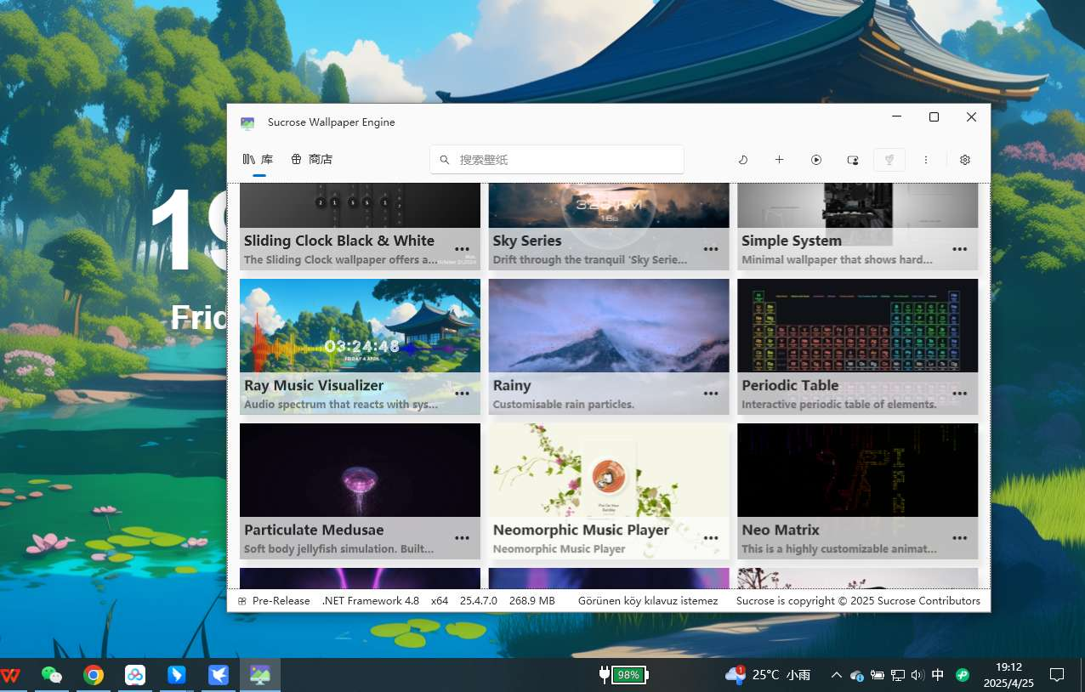This screenshot has height=692, width=1085.
Task: Click the circled play icon in toolbar
Action: pos(816,160)
